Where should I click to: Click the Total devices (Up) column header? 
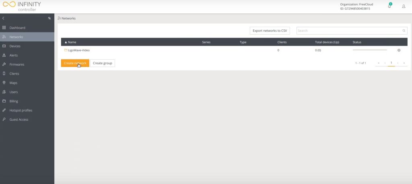[327, 42]
